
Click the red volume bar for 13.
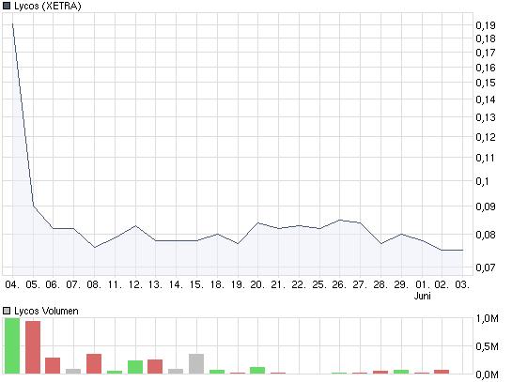point(155,367)
